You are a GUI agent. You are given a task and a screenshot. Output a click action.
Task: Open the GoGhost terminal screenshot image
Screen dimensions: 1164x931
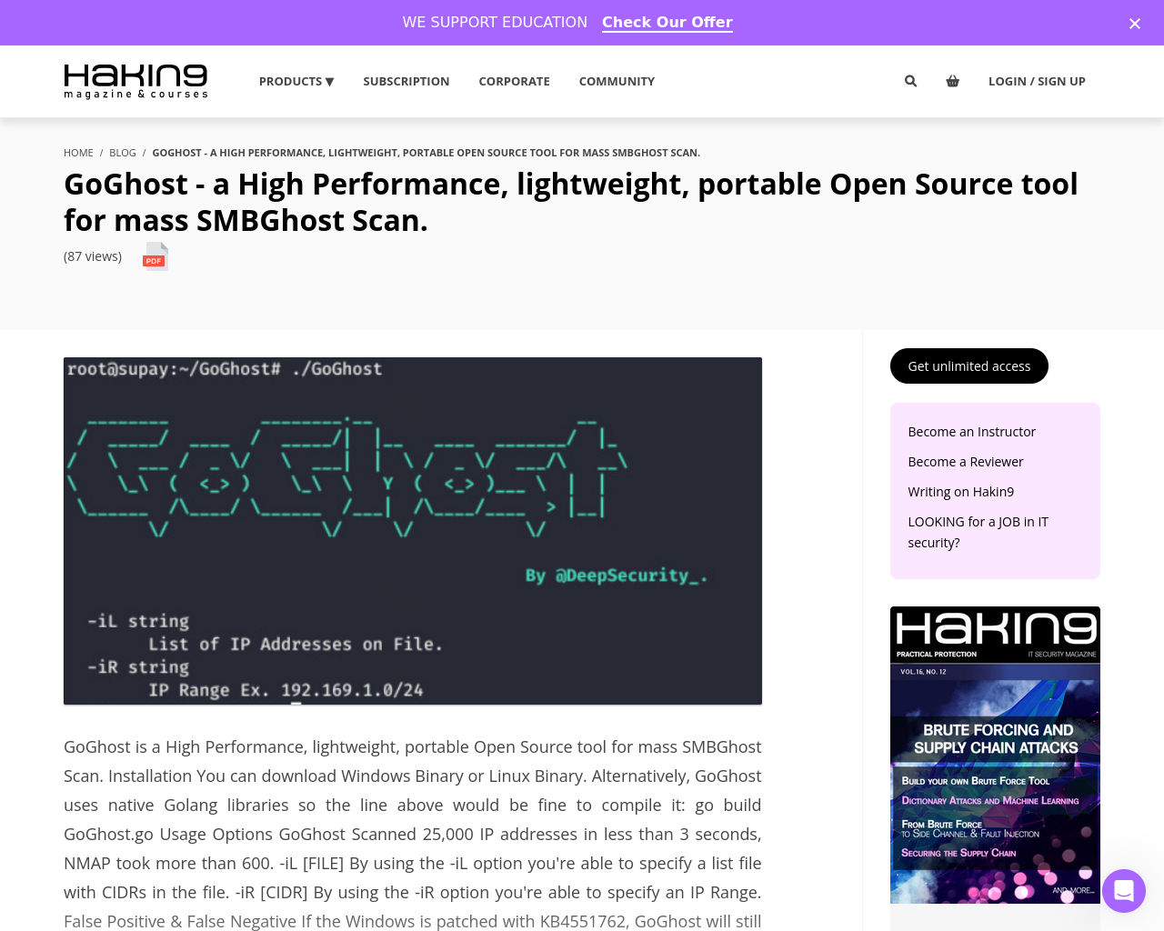pyautogui.click(x=413, y=531)
